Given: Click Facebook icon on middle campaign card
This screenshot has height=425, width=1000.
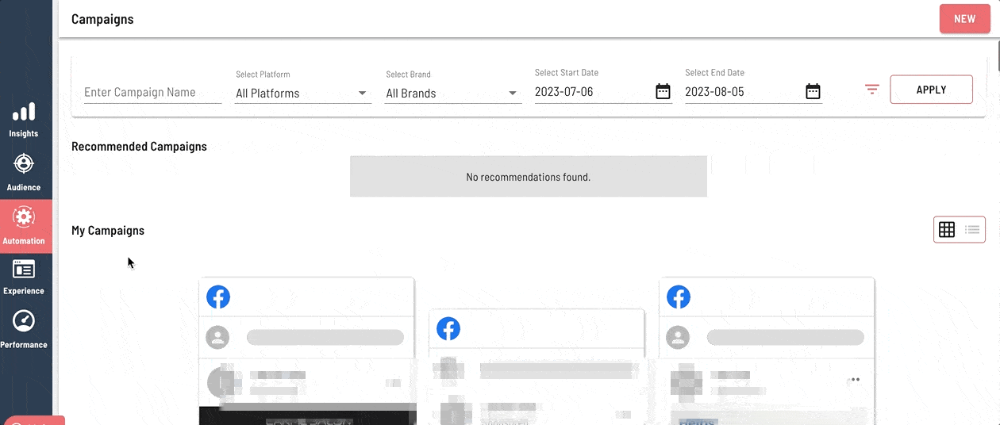Looking at the screenshot, I should [x=448, y=328].
